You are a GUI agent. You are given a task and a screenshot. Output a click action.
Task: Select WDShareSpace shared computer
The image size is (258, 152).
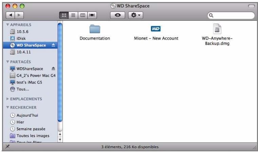(x=30, y=69)
